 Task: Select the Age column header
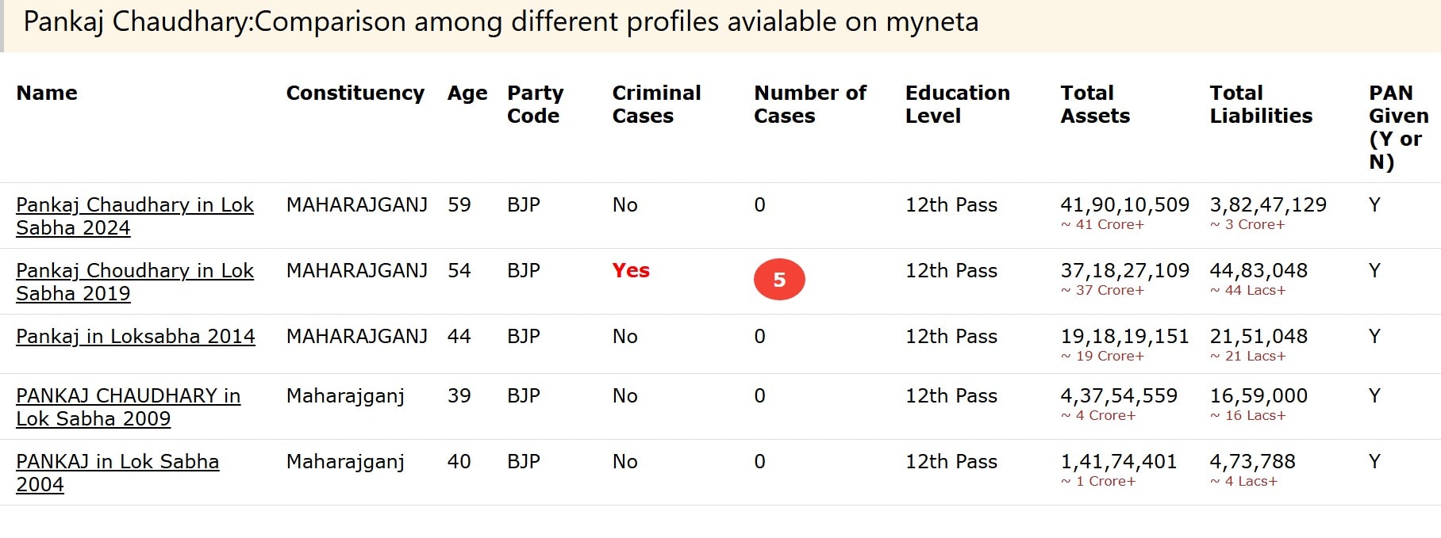[467, 93]
